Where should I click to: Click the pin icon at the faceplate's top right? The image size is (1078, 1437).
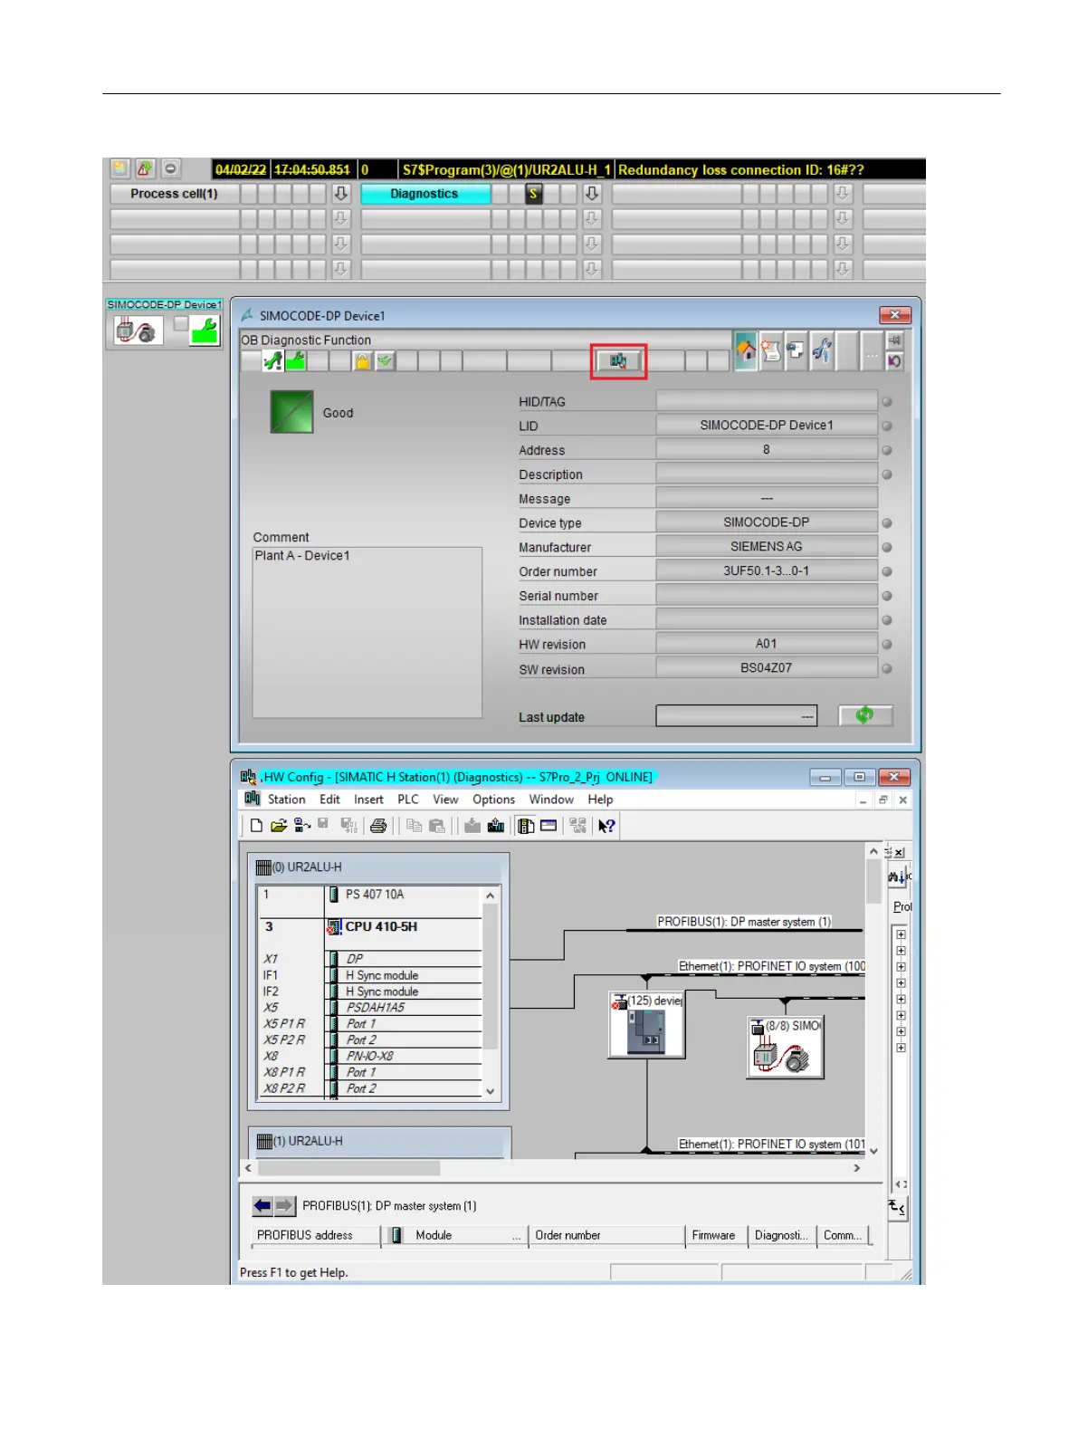click(894, 340)
